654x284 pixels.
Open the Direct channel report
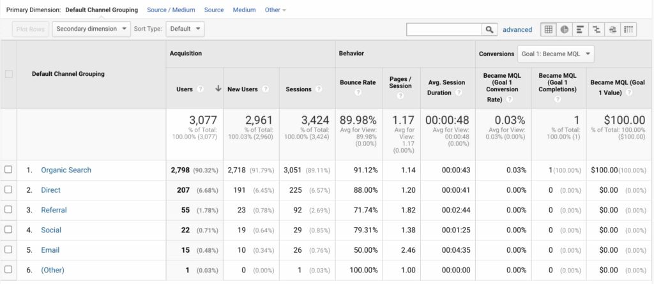coord(50,190)
